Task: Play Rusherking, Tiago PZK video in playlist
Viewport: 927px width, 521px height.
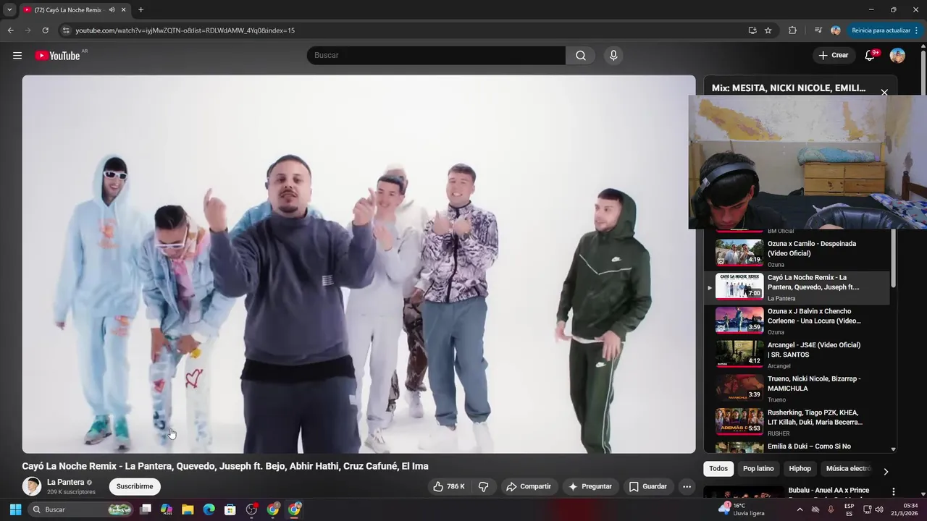Action: 797,423
